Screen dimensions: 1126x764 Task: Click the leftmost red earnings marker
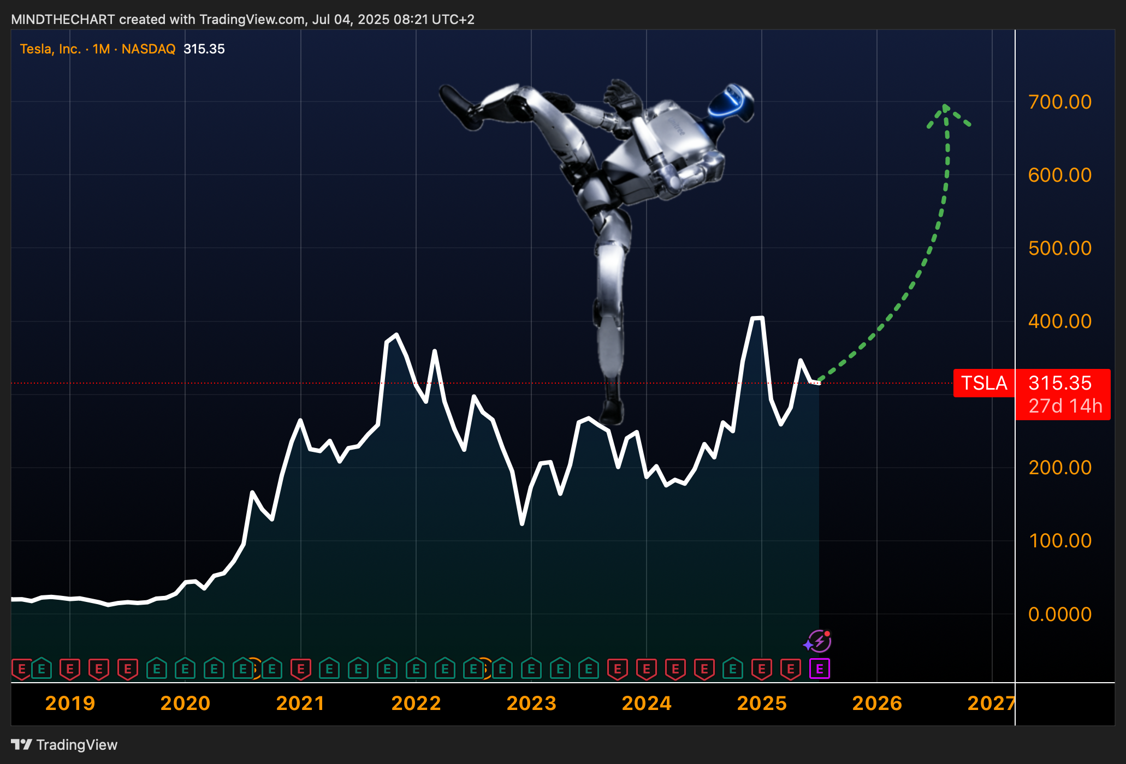tap(21, 668)
